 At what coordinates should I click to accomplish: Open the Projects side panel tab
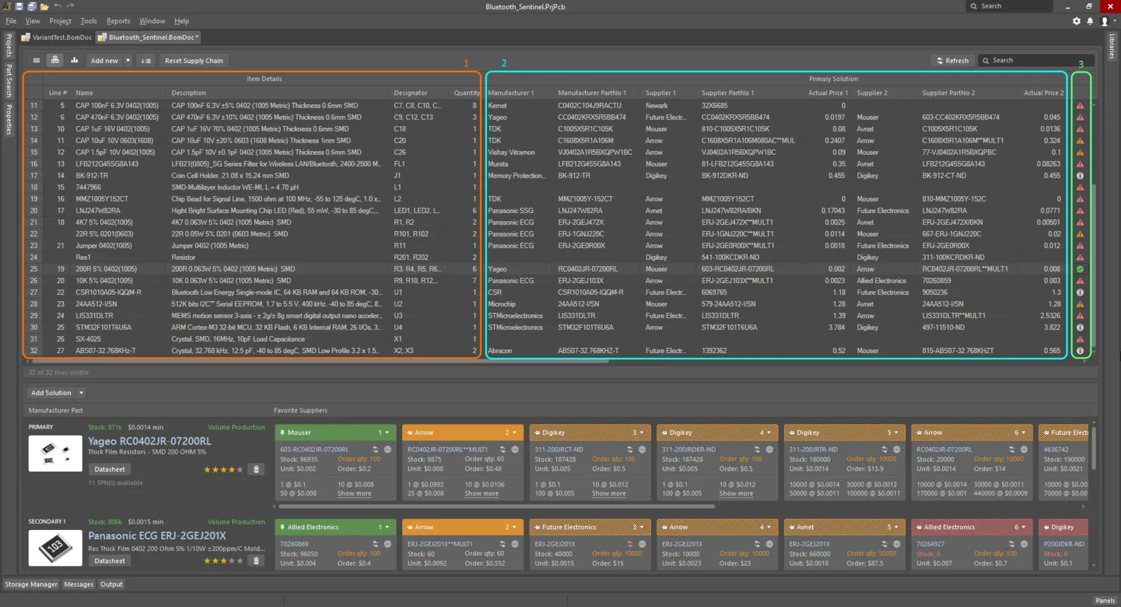click(9, 46)
